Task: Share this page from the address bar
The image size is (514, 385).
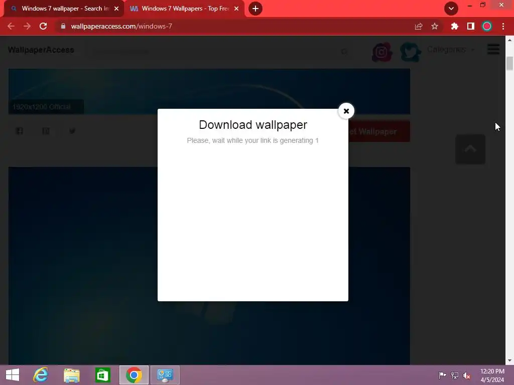Action: [419, 26]
